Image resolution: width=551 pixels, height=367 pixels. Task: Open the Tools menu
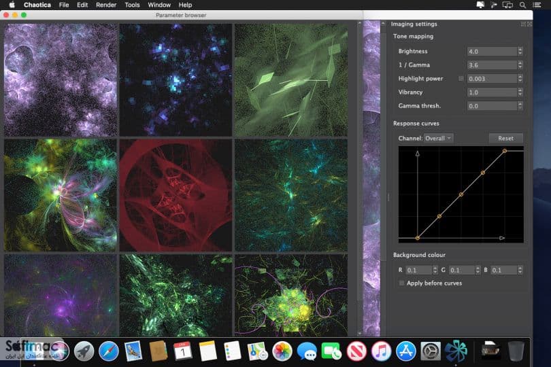[132, 5]
